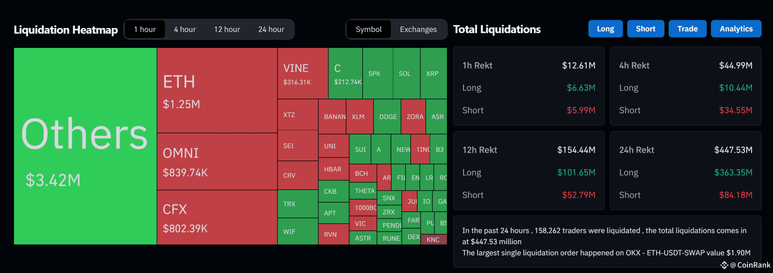This screenshot has height=273, width=773.
Task: Select the 12 hour period
Action: pyautogui.click(x=227, y=29)
